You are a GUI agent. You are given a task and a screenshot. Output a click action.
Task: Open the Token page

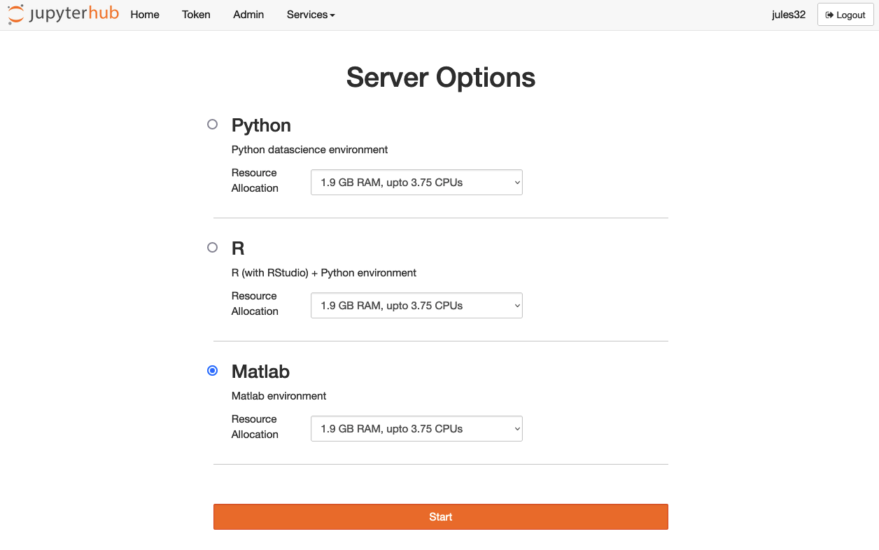coord(196,15)
